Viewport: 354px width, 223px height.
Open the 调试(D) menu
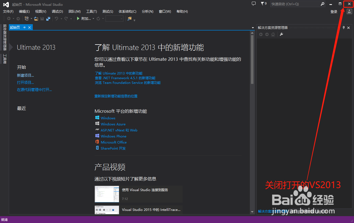(57, 11)
